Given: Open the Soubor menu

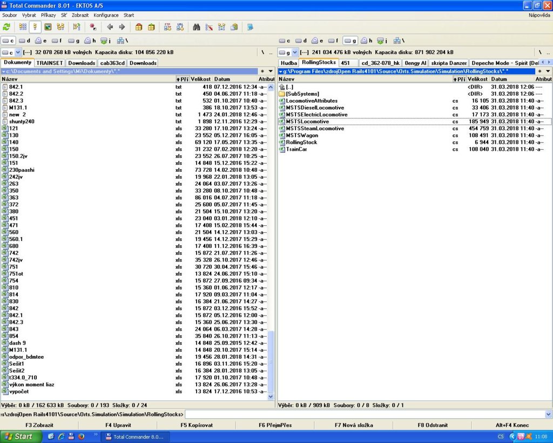Looking at the screenshot, I should (x=10, y=15).
